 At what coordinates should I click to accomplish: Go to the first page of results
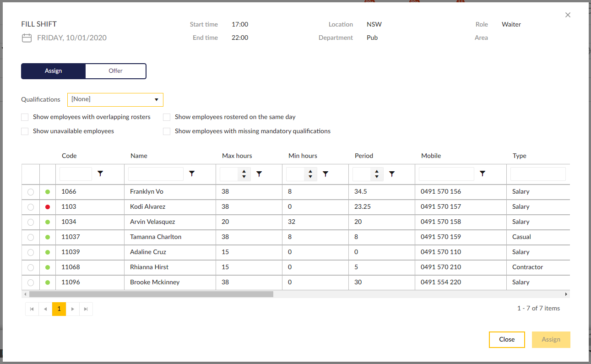(x=32, y=309)
